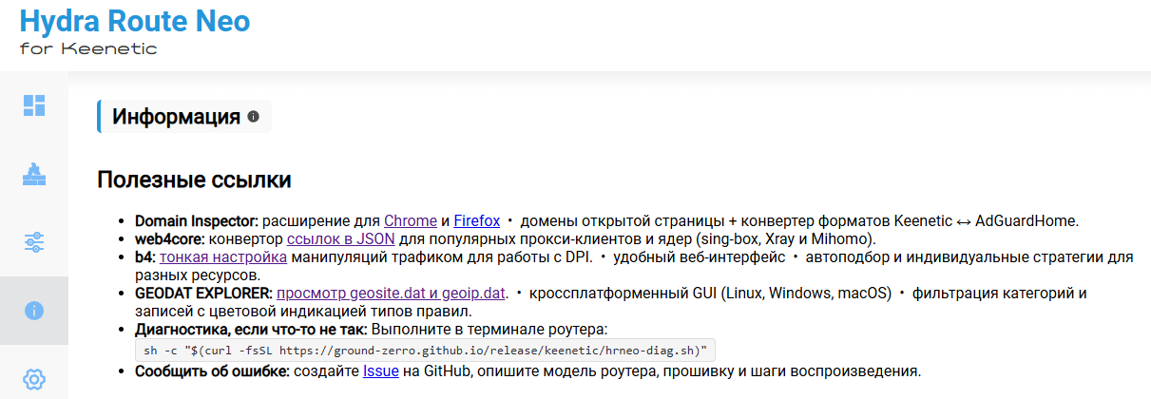Click the small info icon beside Информация
This screenshot has height=399, width=1151.
pos(253,117)
